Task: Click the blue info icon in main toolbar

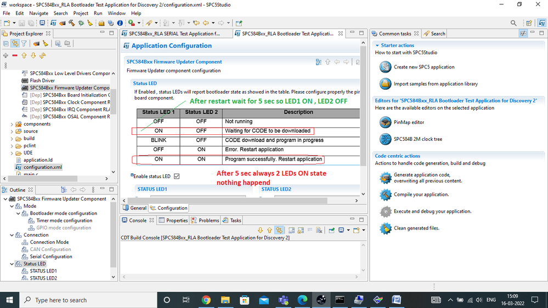Action: pyautogui.click(x=120, y=23)
